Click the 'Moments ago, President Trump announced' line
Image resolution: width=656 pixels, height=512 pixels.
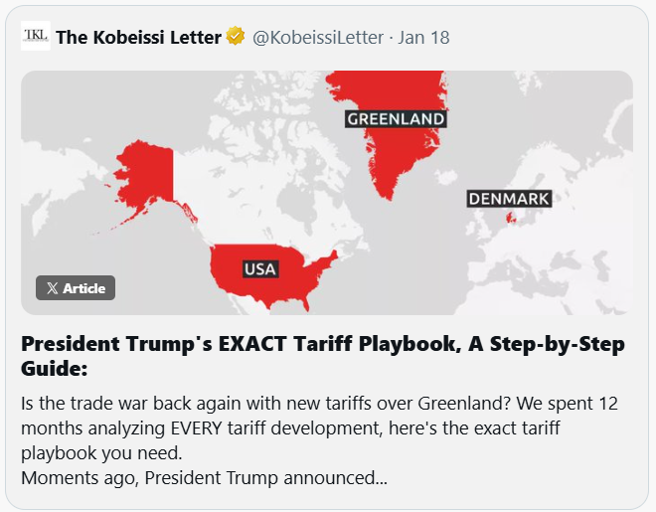(204, 478)
